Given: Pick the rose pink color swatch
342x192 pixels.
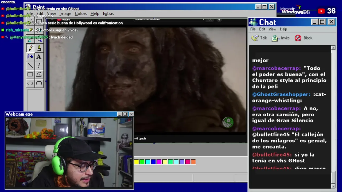Looking at the screenshot, I should pyautogui.click(x=188, y=162).
